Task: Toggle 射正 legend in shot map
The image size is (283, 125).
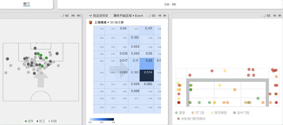Action: 40,121
